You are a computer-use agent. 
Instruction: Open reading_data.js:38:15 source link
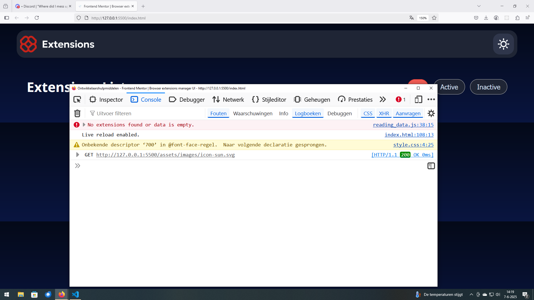click(x=403, y=125)
